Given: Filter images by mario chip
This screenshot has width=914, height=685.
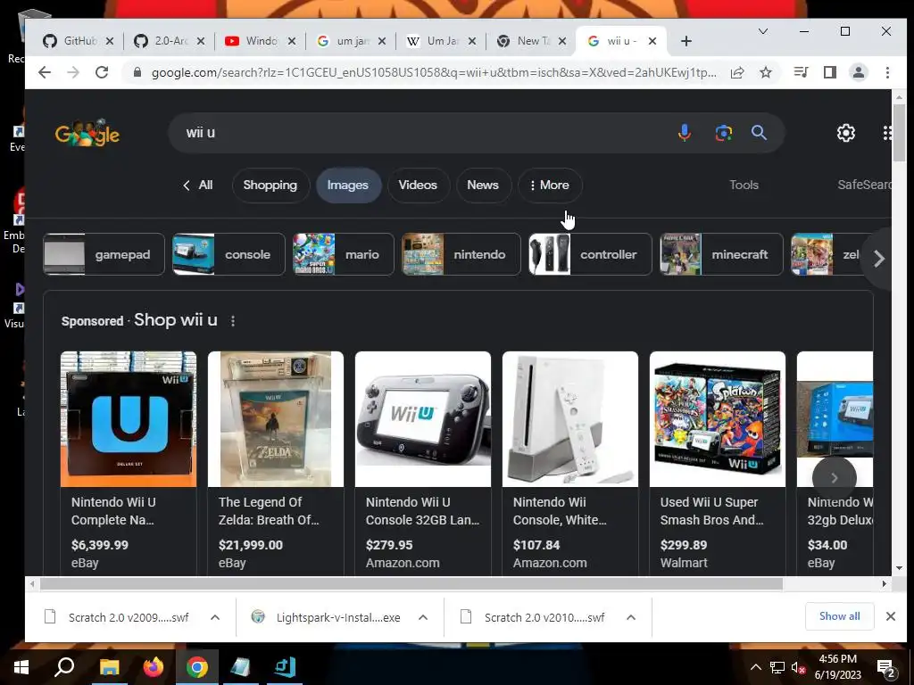Looking at the screenshot, I should (x=344, y=254).
